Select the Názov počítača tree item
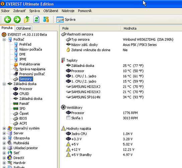This screenshot has height=168, width=182. 31,49
